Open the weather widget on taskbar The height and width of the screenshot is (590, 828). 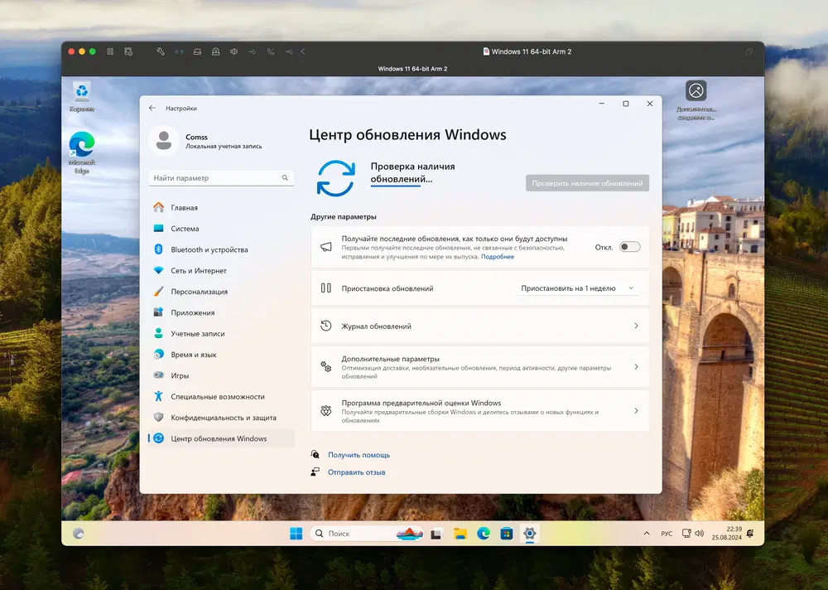tap(78, 534)
